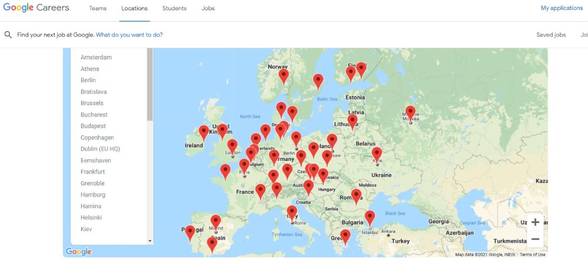Click the southern Spain map pin
This screenshot has height=270, width=588.
click(x=212, y=245)
